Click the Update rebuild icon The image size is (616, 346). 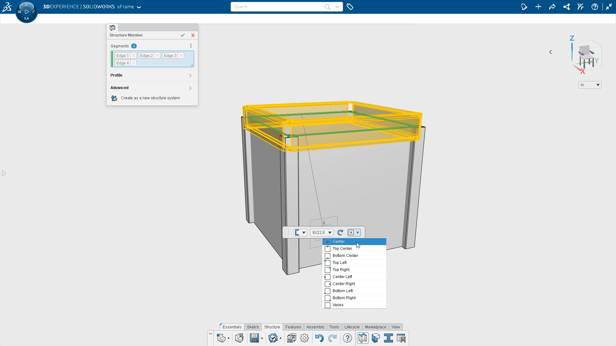[273, 338]
